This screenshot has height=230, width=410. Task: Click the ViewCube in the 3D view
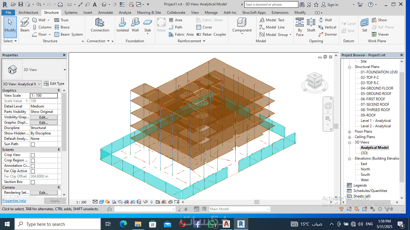(x=315, y=81)
